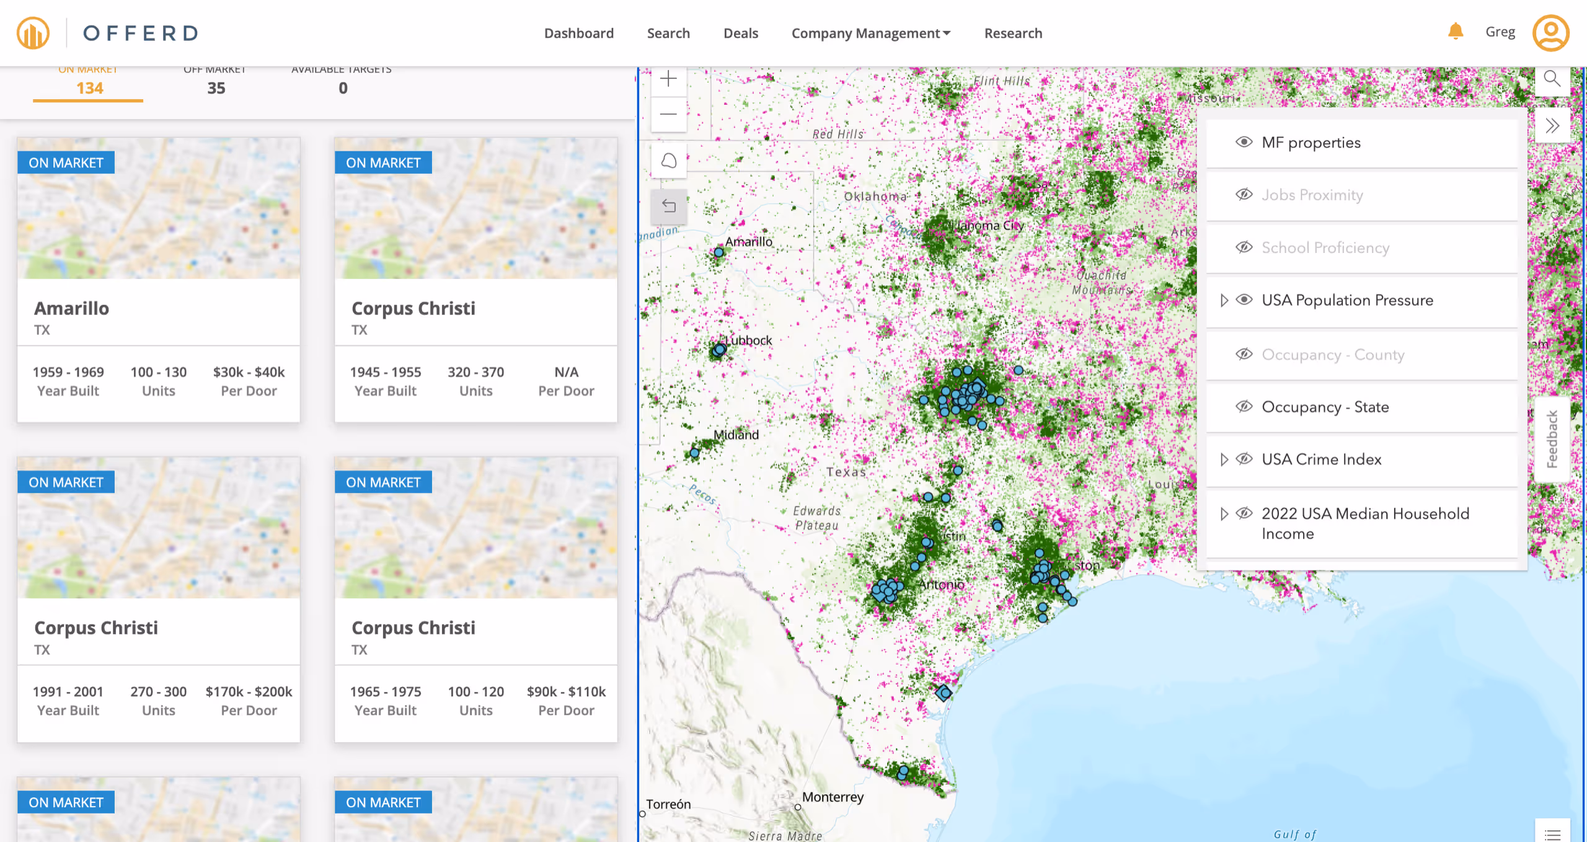Open Corpus Christi card built 1991 - 2001

[x=159, y=600]
